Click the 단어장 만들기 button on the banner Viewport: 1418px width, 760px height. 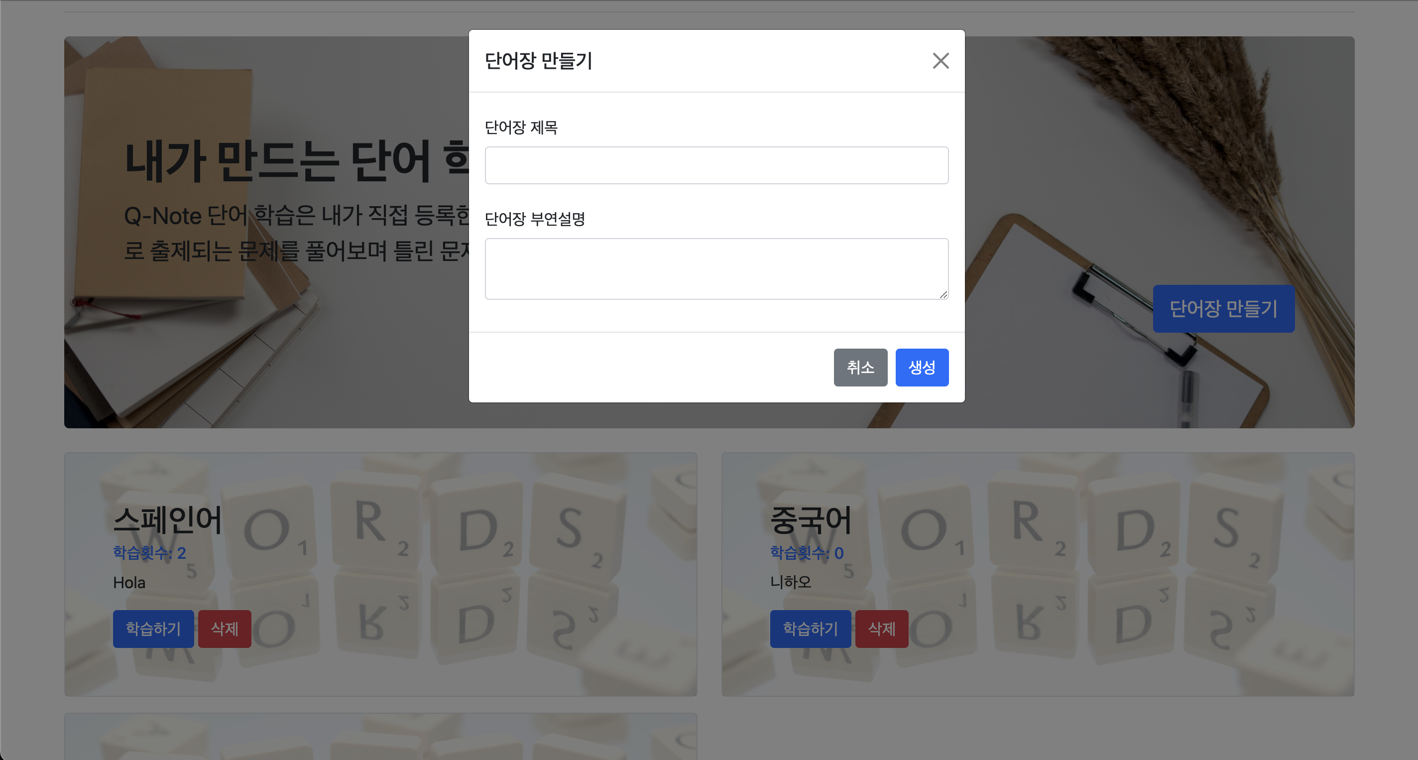pos(1223,308)
